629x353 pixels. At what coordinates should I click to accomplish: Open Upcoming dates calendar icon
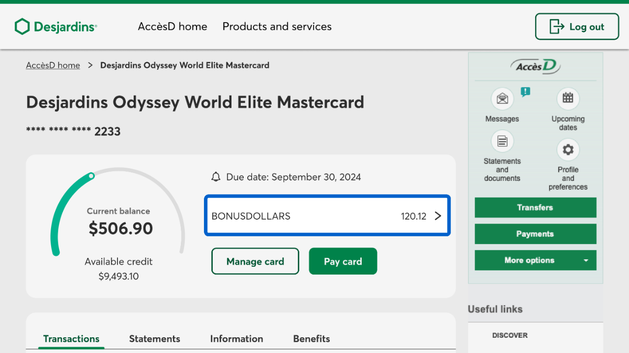(x=568, y=99)
